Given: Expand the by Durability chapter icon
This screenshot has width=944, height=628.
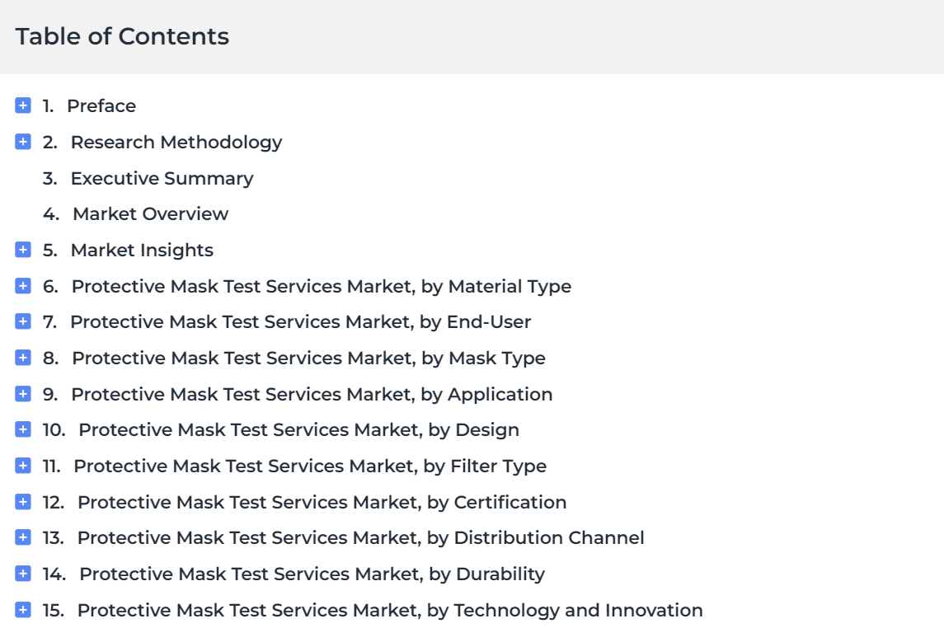Looking at the screenshot, I should pos(23,574).
